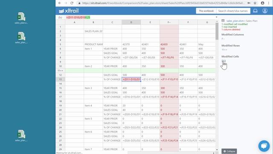Click the formula =(D23-D22)/D2 in row 24
This screenshot has height=154, width=273.
point(131,127)
